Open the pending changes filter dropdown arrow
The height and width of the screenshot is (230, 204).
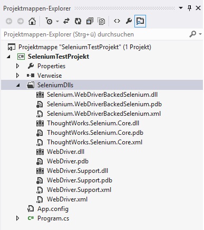(x=57, y=22)
